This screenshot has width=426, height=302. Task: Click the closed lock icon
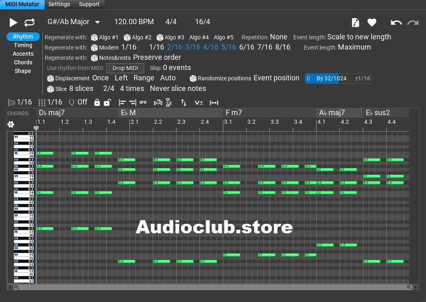click(97, 102)
